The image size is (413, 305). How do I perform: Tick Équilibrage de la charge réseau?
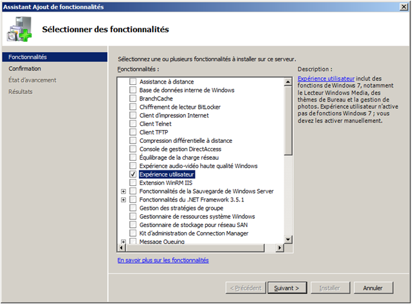coord(133,158)
